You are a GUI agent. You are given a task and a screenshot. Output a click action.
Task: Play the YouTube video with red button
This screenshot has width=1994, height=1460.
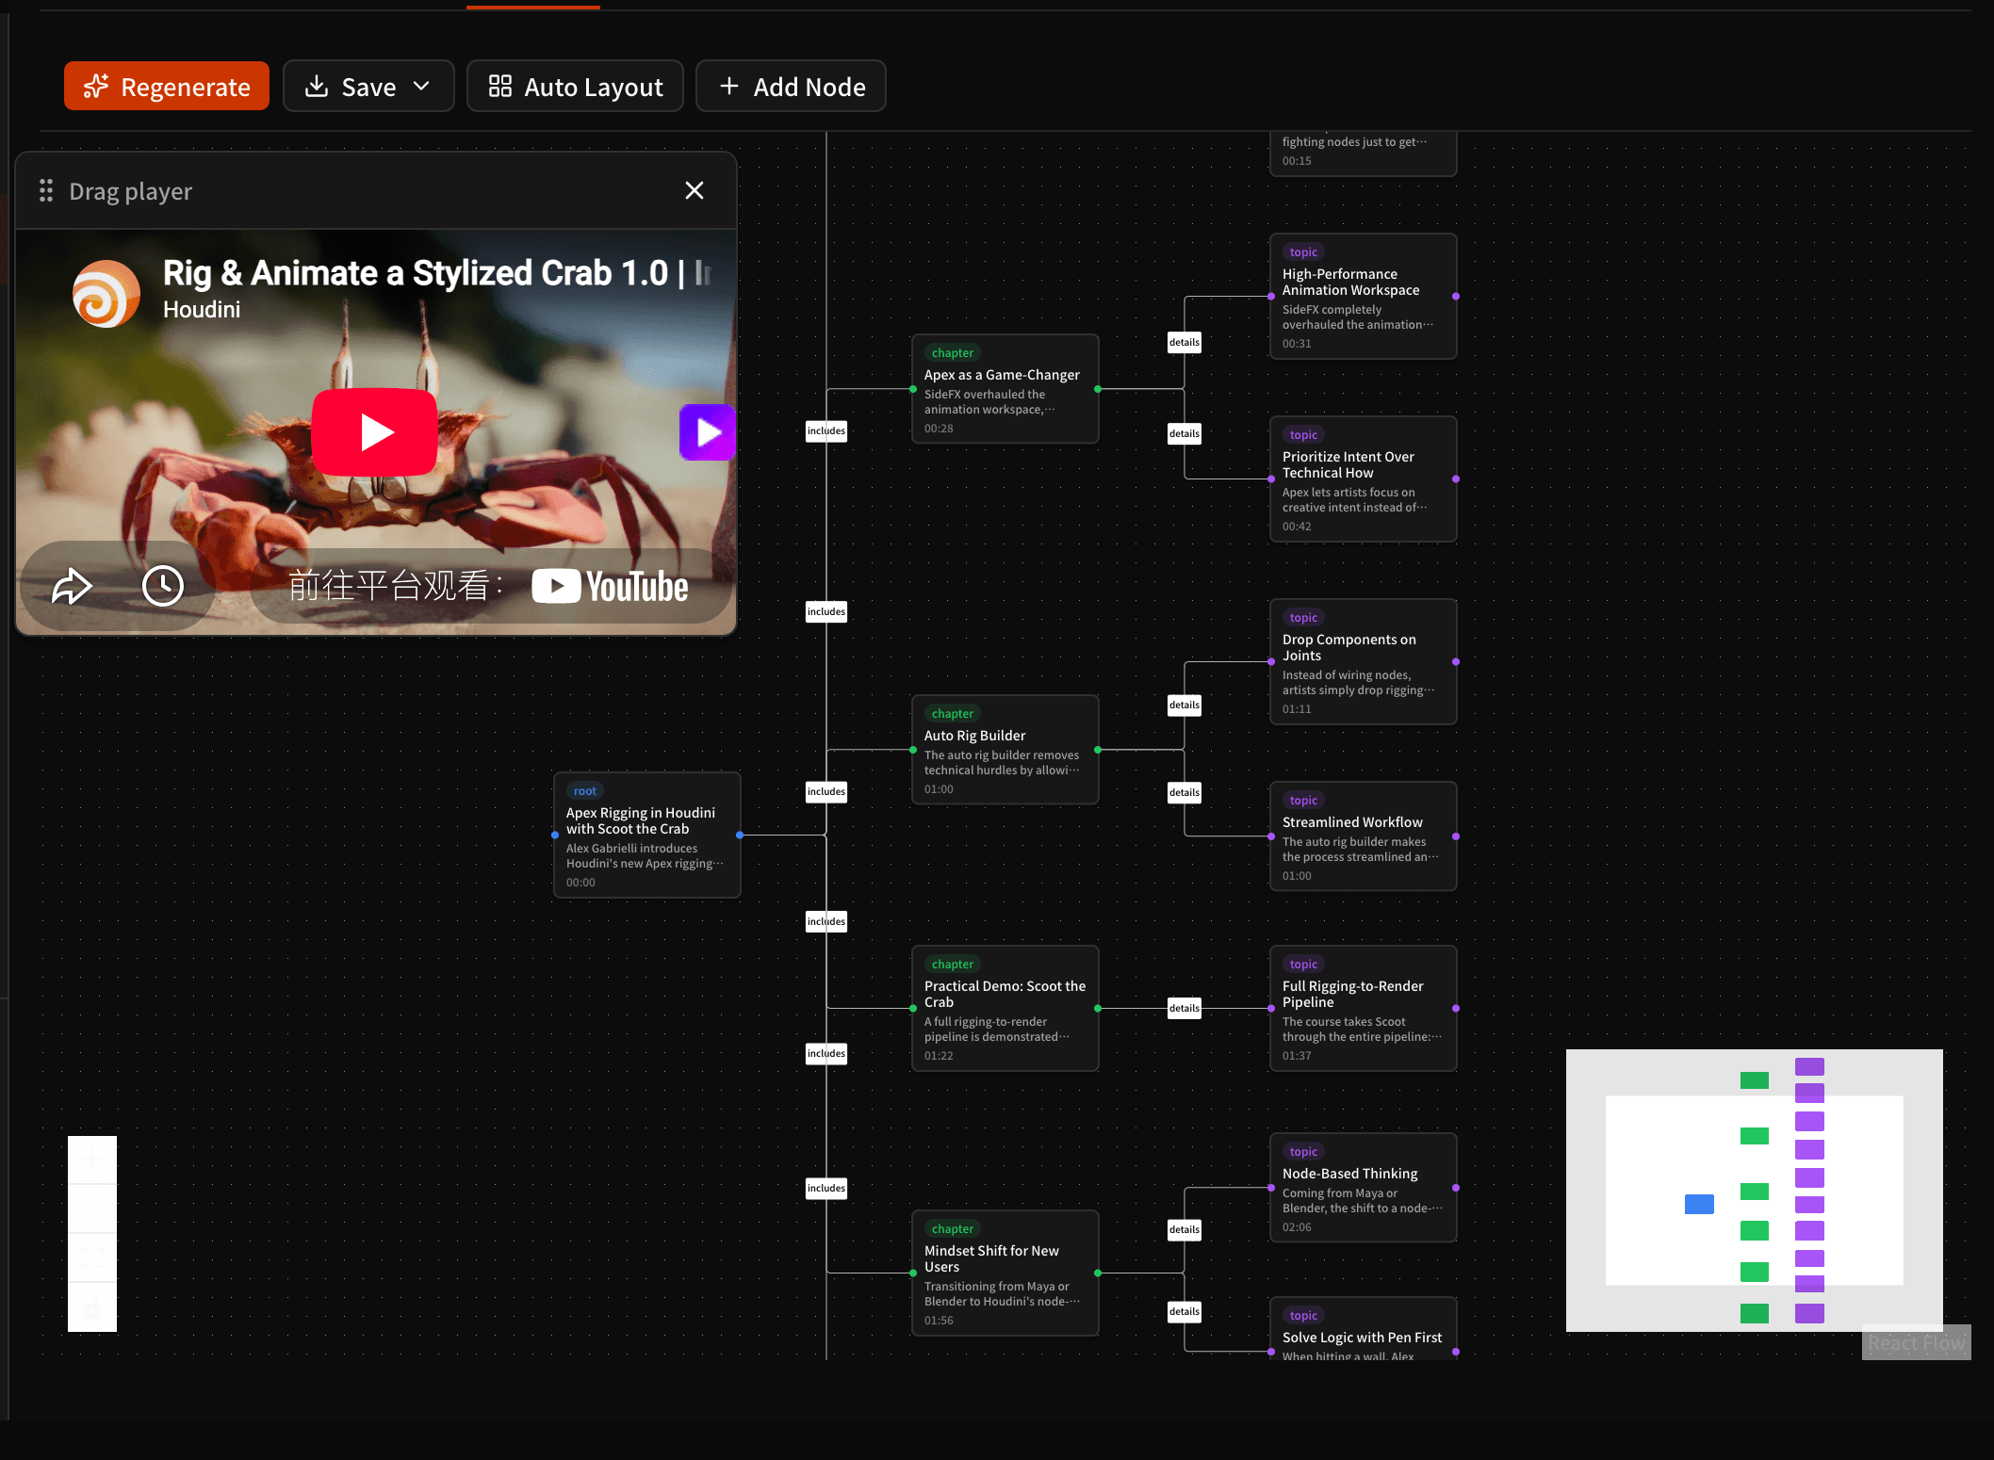pyautogui.click(x=375, y=432)
